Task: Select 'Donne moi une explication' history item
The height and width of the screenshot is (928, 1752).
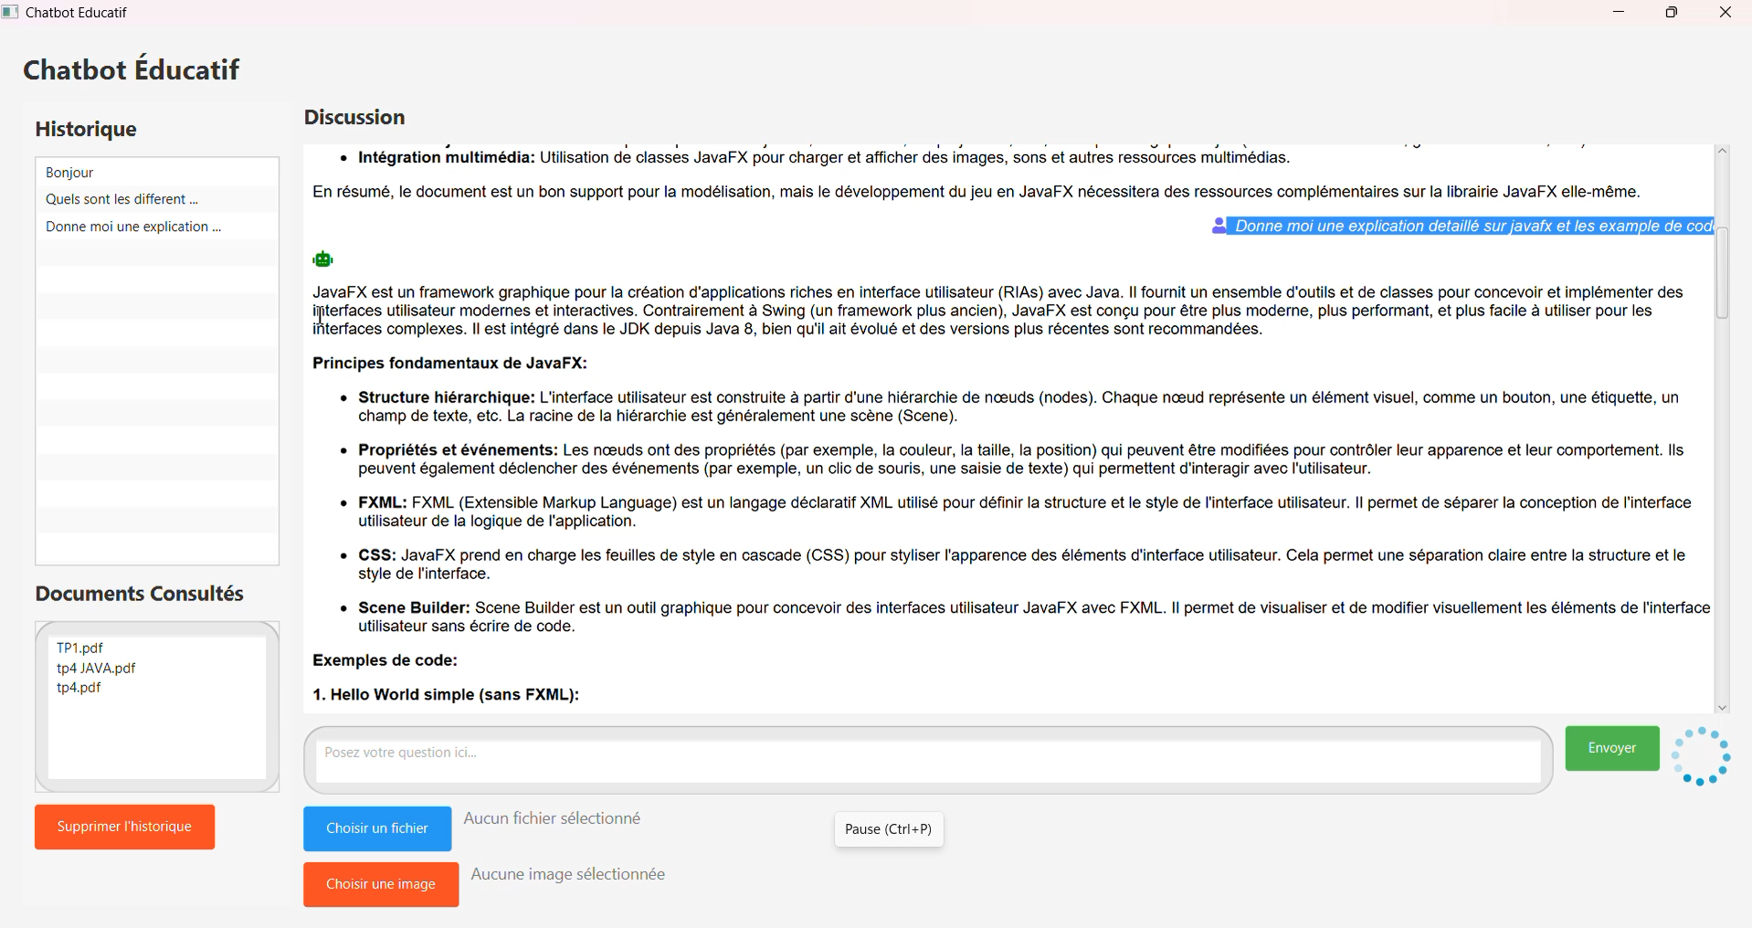Action: pos(133,227)
